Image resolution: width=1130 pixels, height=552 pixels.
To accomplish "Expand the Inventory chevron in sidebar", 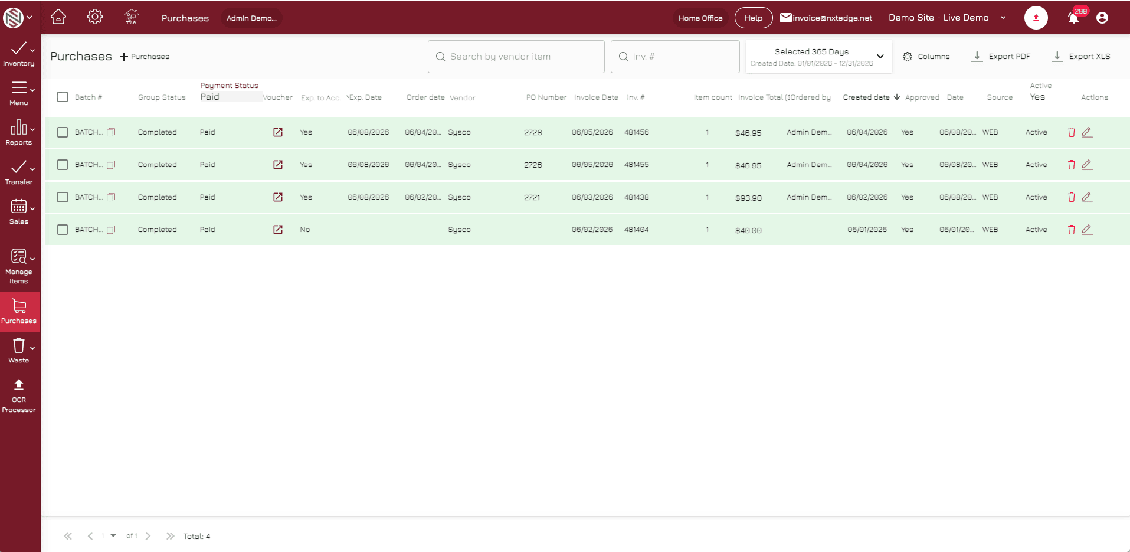I will pyautogui.click(x=32, y=50).
